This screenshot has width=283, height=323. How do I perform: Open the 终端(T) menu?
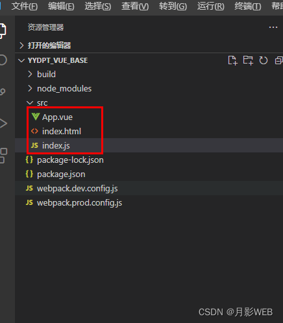[x=248, y=6]
